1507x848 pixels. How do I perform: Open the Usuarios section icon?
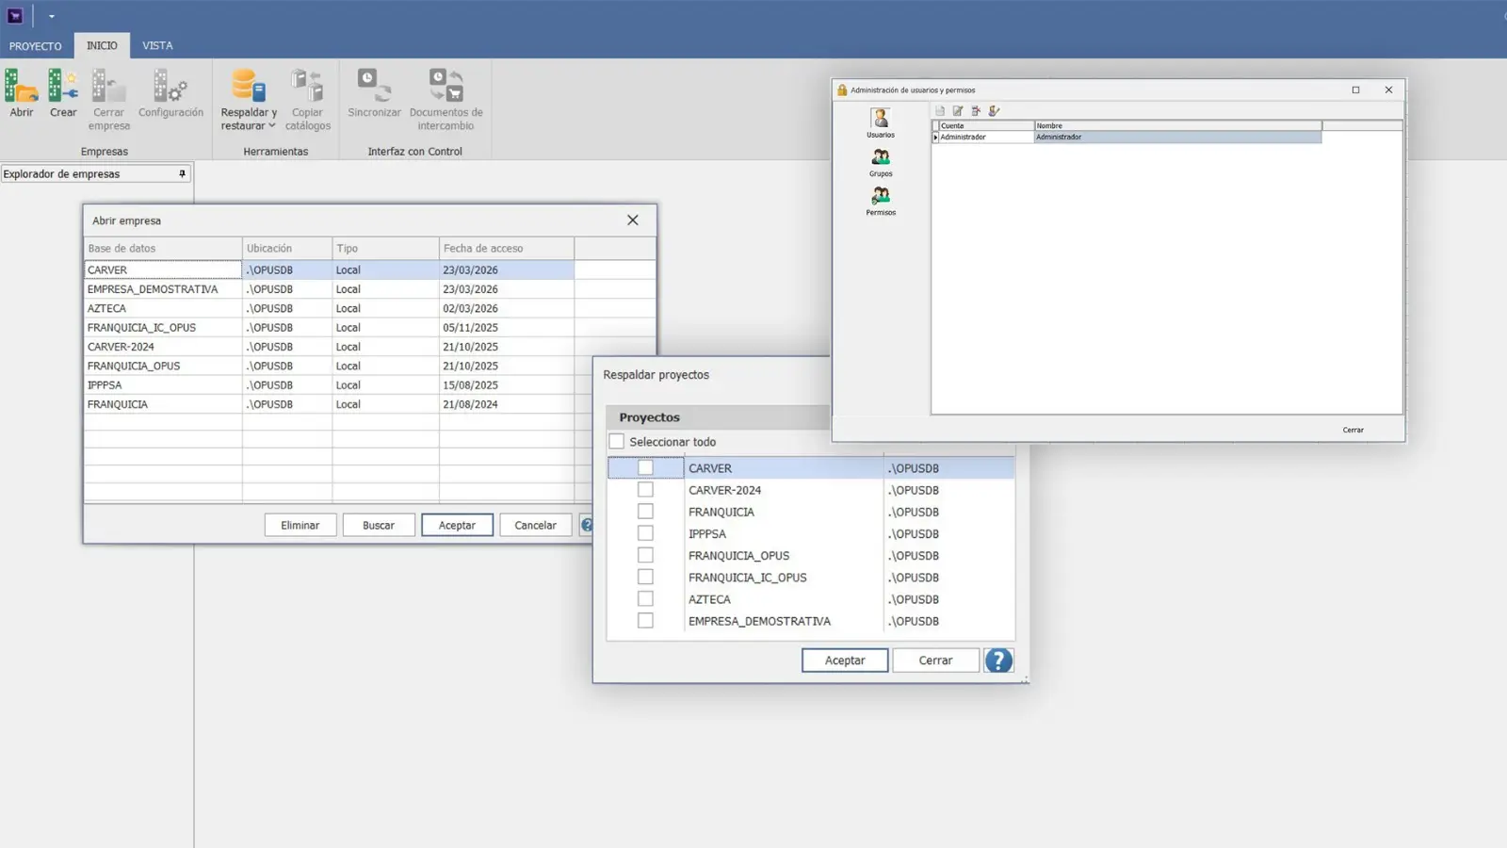click(x=881, y=122)
